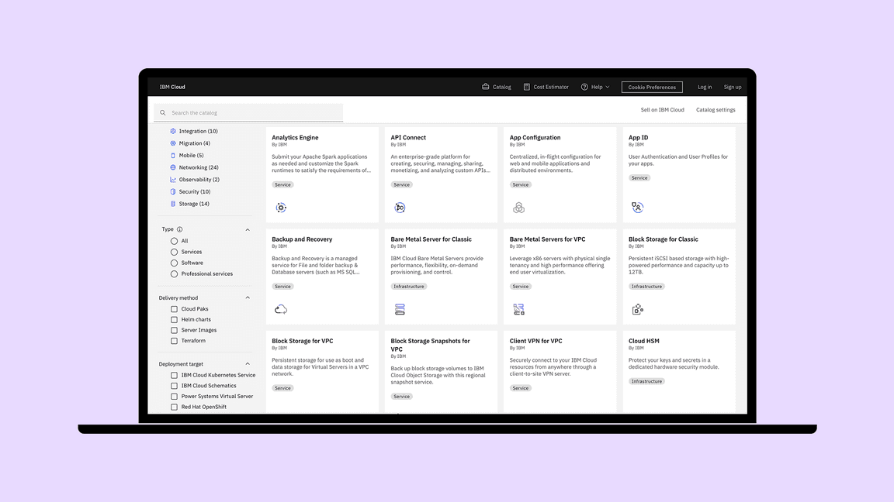
Task: Click the Observability graph icon in sidebar
Action: [172, 179]
